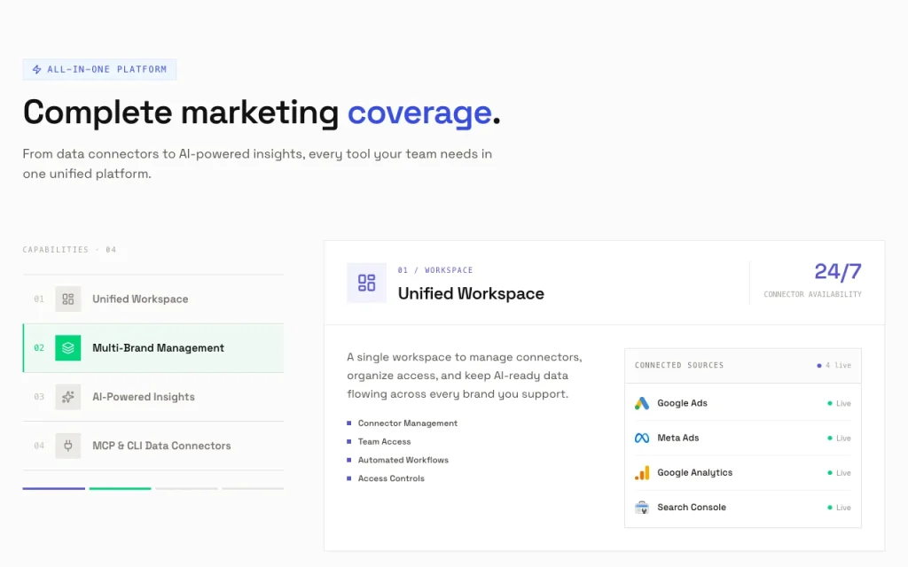This screenshot has height=567, width=908.
Task: Click the Connector Management bullet item
Action: tap(403, 423)
